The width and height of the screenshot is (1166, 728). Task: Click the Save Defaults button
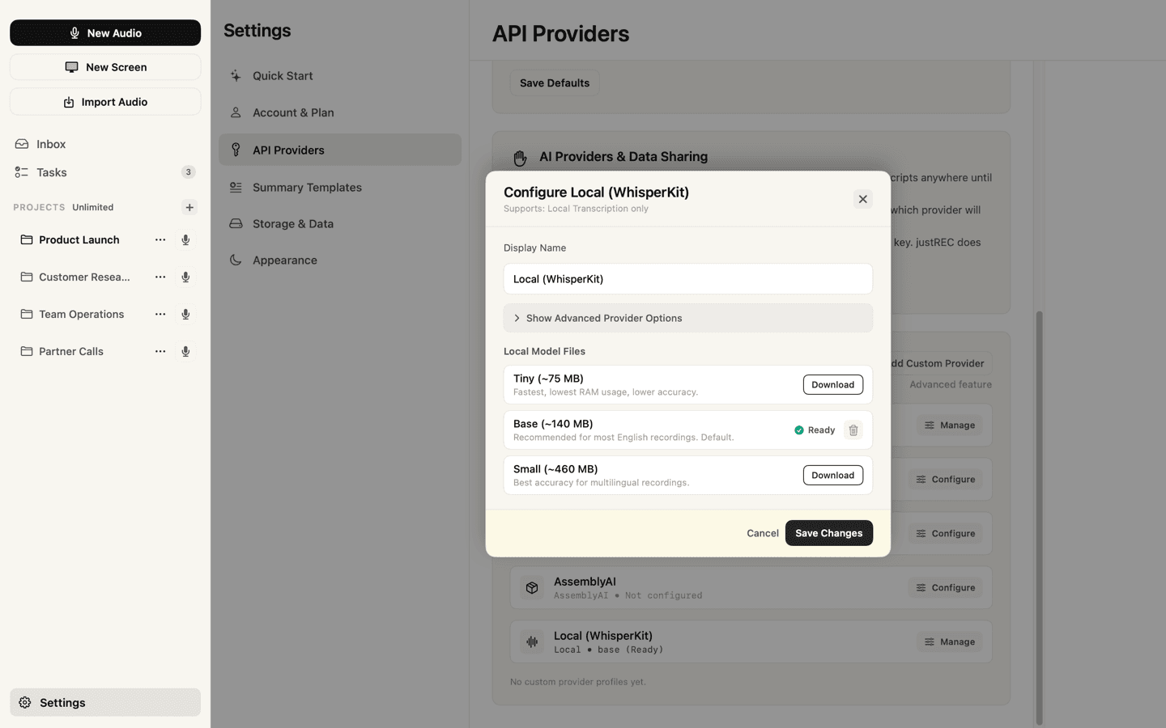click(x=555, y=83)
